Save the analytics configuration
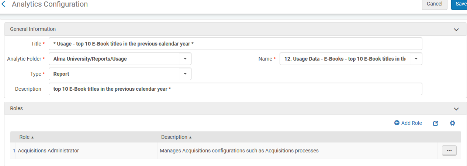467x166 pixels. (460, 4)
